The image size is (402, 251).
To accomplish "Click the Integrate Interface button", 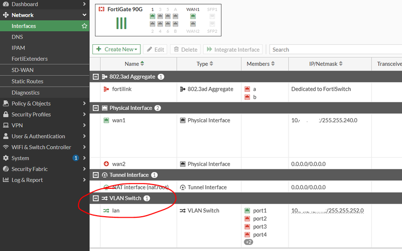I will point(233,49).
